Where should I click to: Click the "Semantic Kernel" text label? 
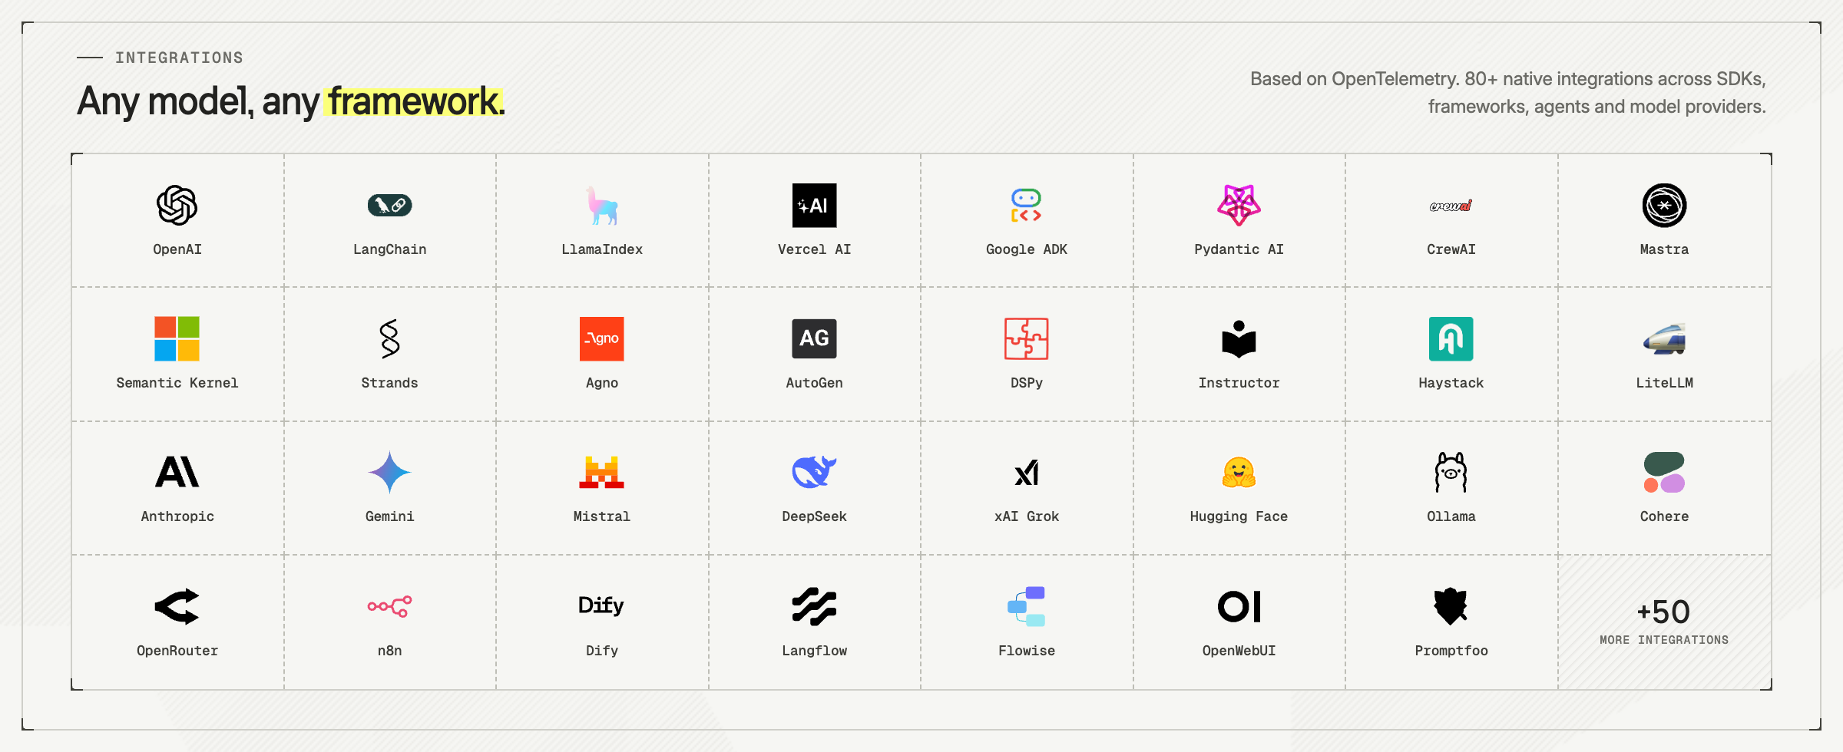tap(177, 383)
